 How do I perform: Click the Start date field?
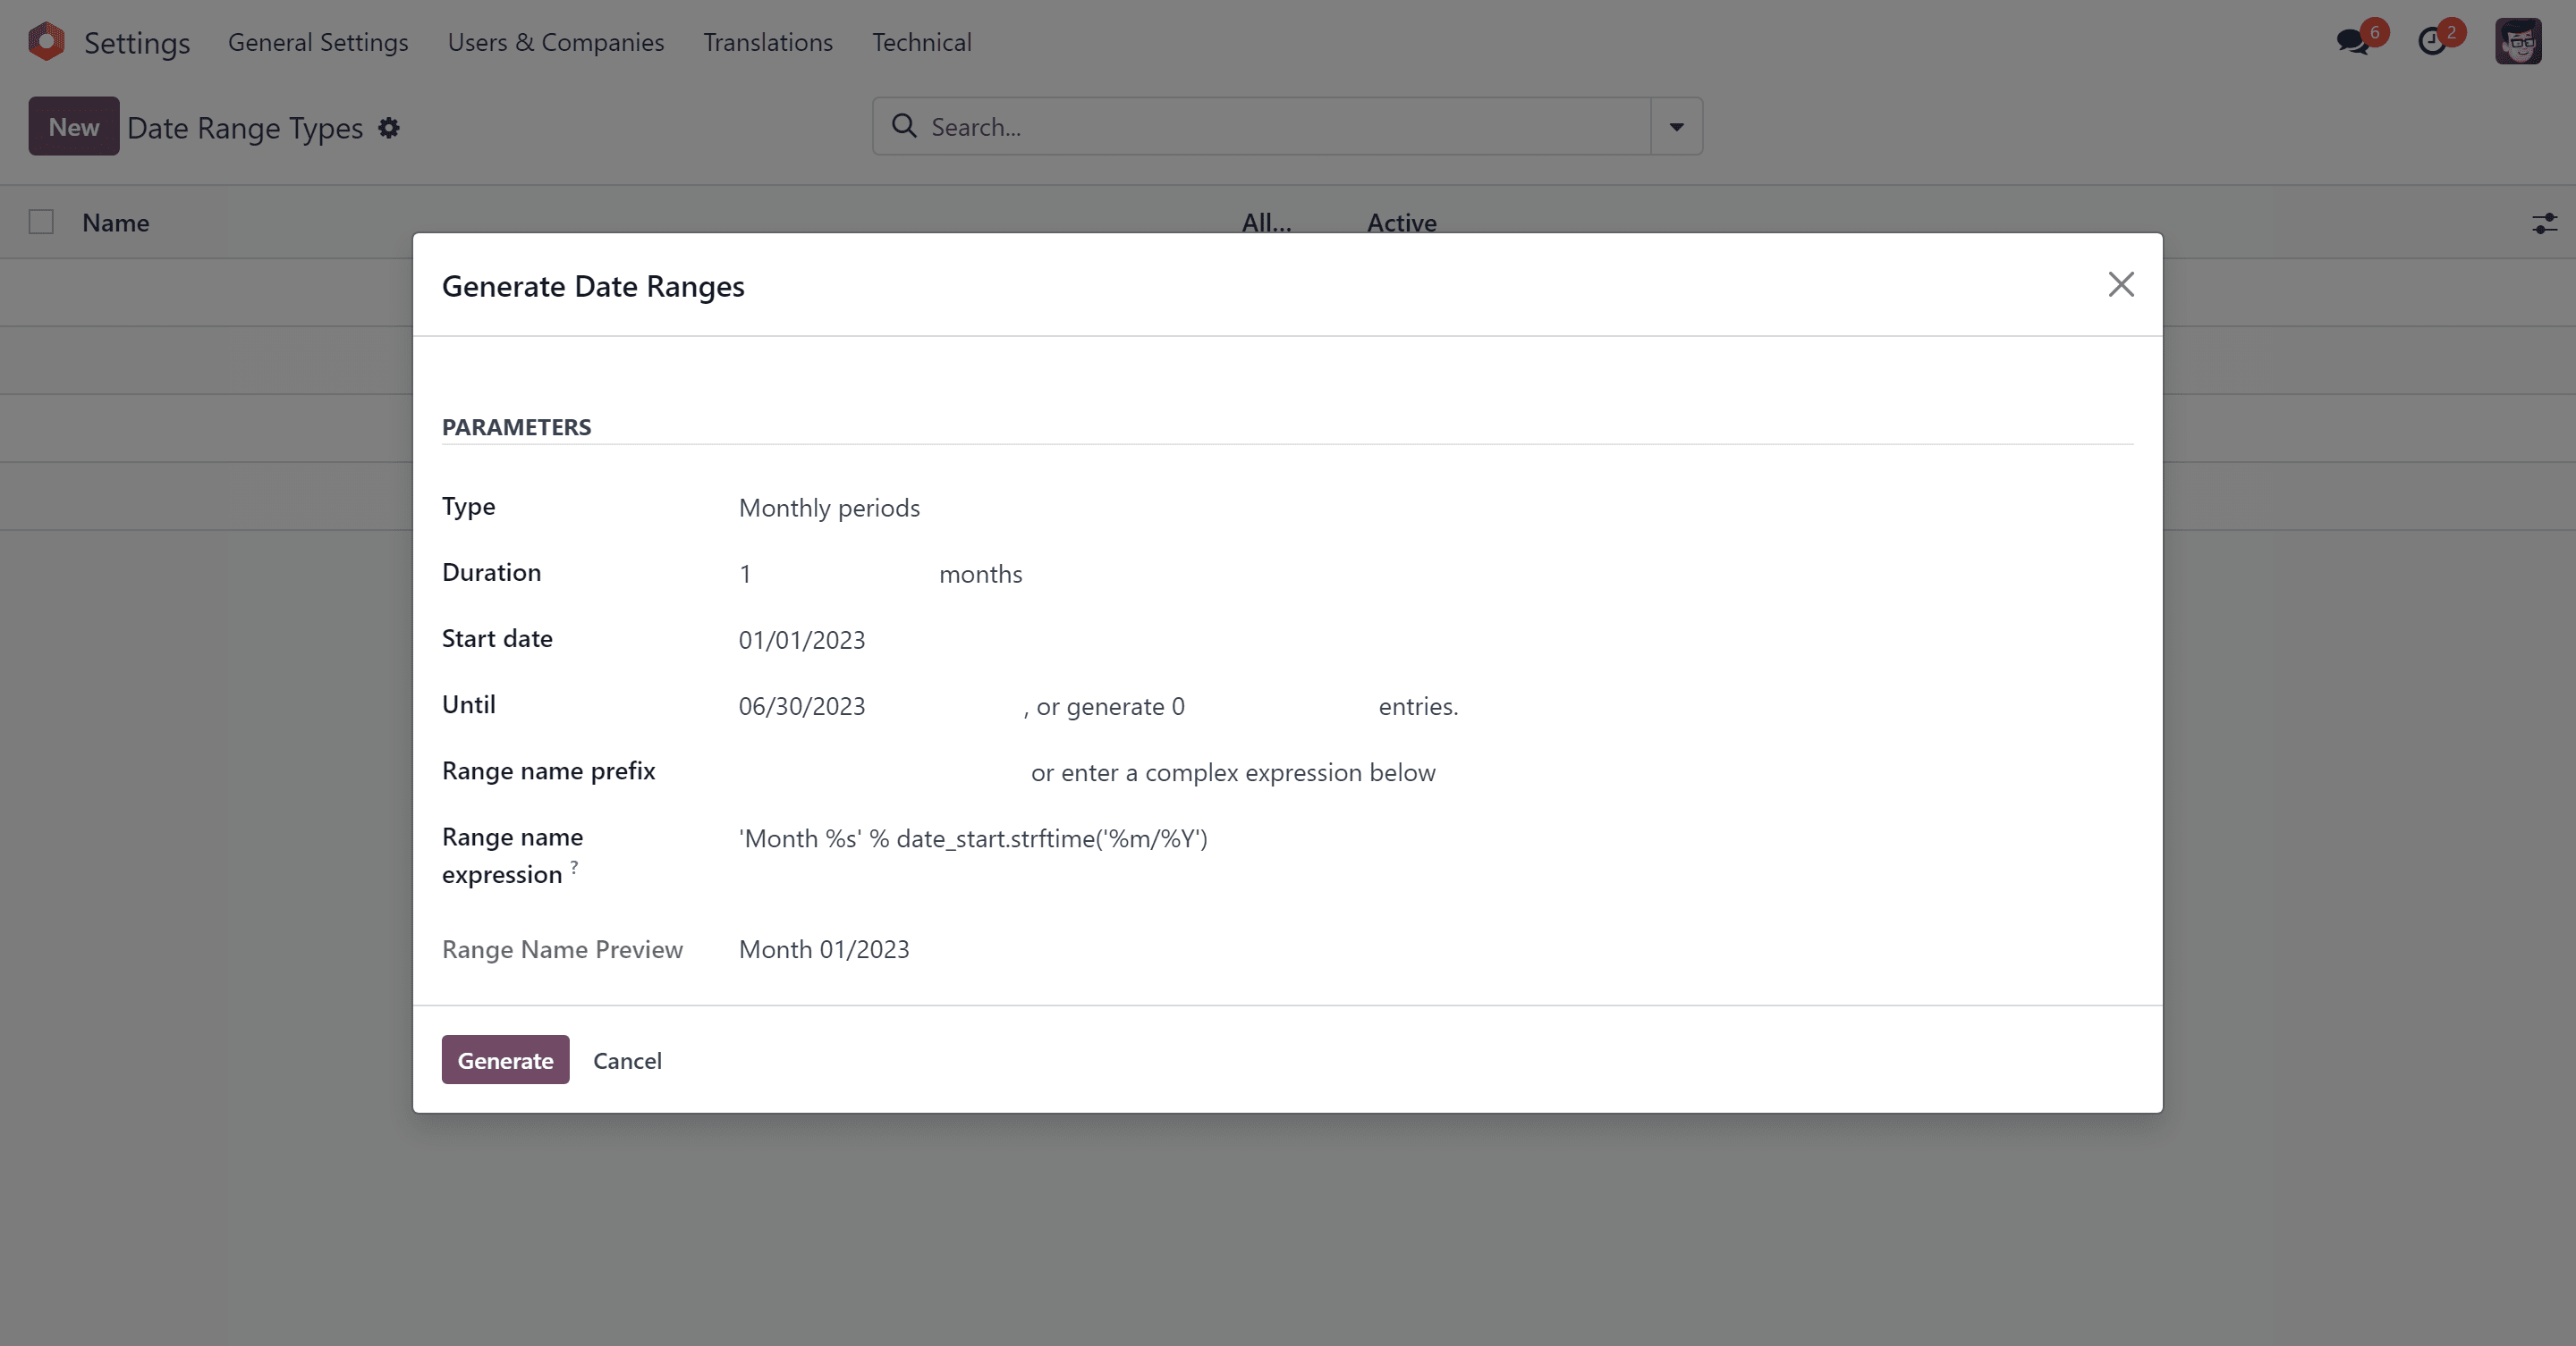point(802,641)
